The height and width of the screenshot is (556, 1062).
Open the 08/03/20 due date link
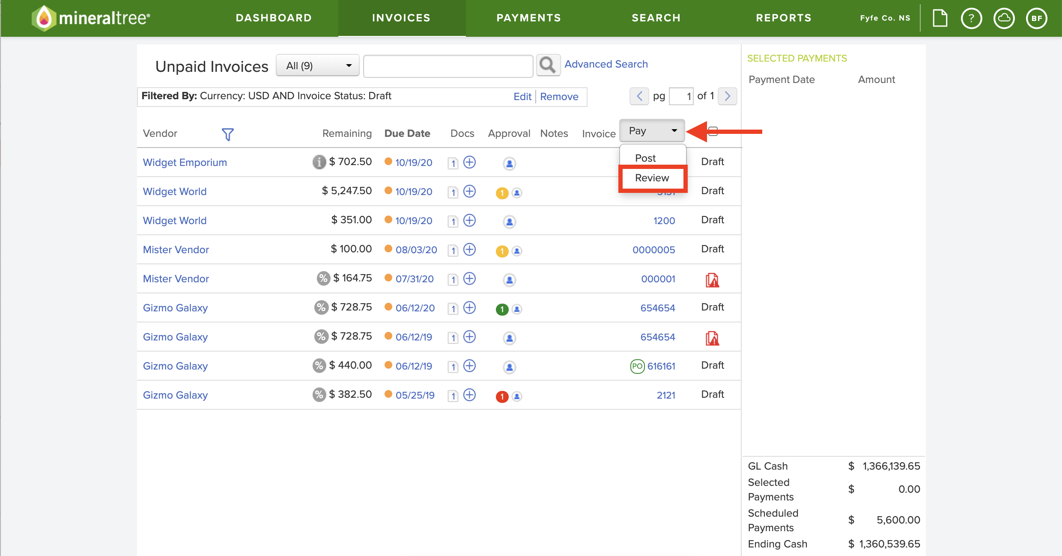coord(416,250)
